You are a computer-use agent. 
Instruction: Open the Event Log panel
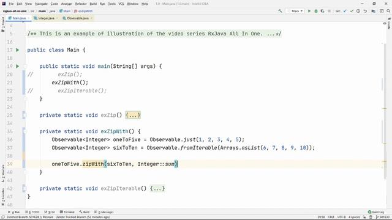(x=376, y=212)
